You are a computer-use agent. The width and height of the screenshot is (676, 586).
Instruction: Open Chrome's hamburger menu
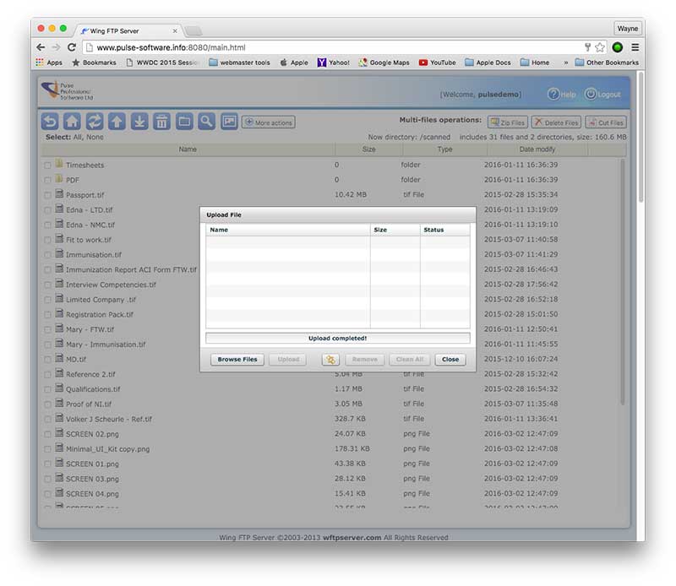(x=635, y=47)
